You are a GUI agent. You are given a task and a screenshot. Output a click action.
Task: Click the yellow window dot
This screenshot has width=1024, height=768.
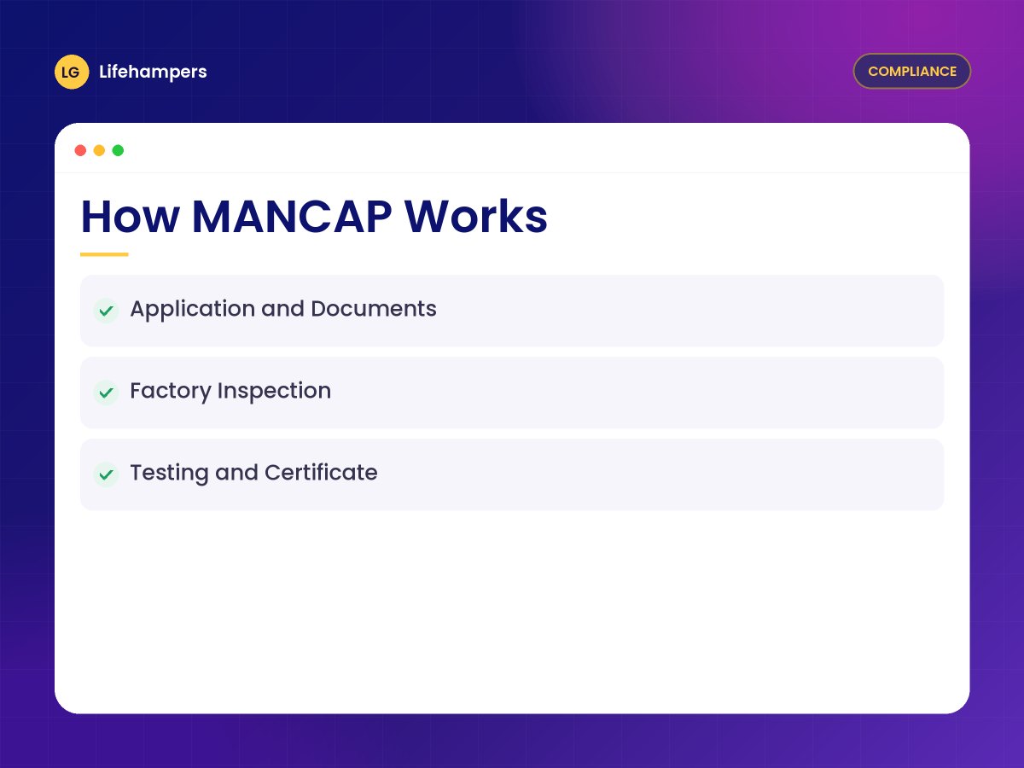click(99, 150)
